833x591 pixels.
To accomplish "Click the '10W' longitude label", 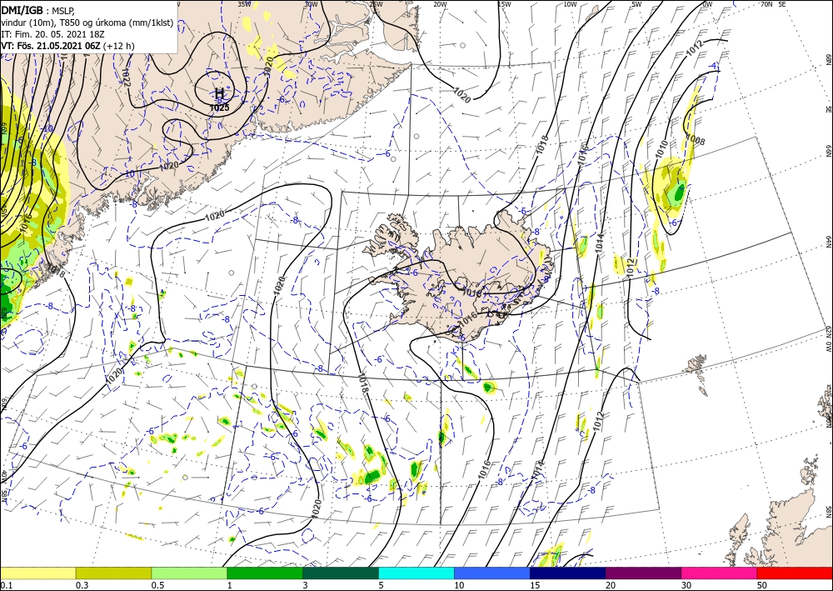I will coord(570,4).
